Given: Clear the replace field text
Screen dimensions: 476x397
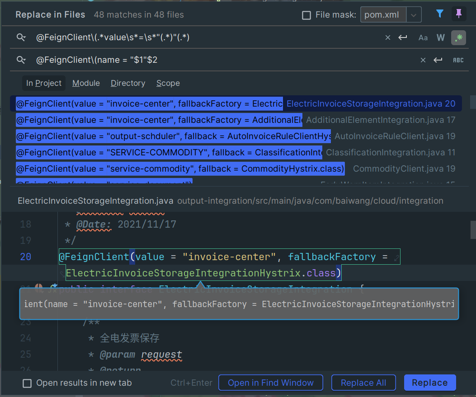Looking at the screenshot, I should coord(423,60).
